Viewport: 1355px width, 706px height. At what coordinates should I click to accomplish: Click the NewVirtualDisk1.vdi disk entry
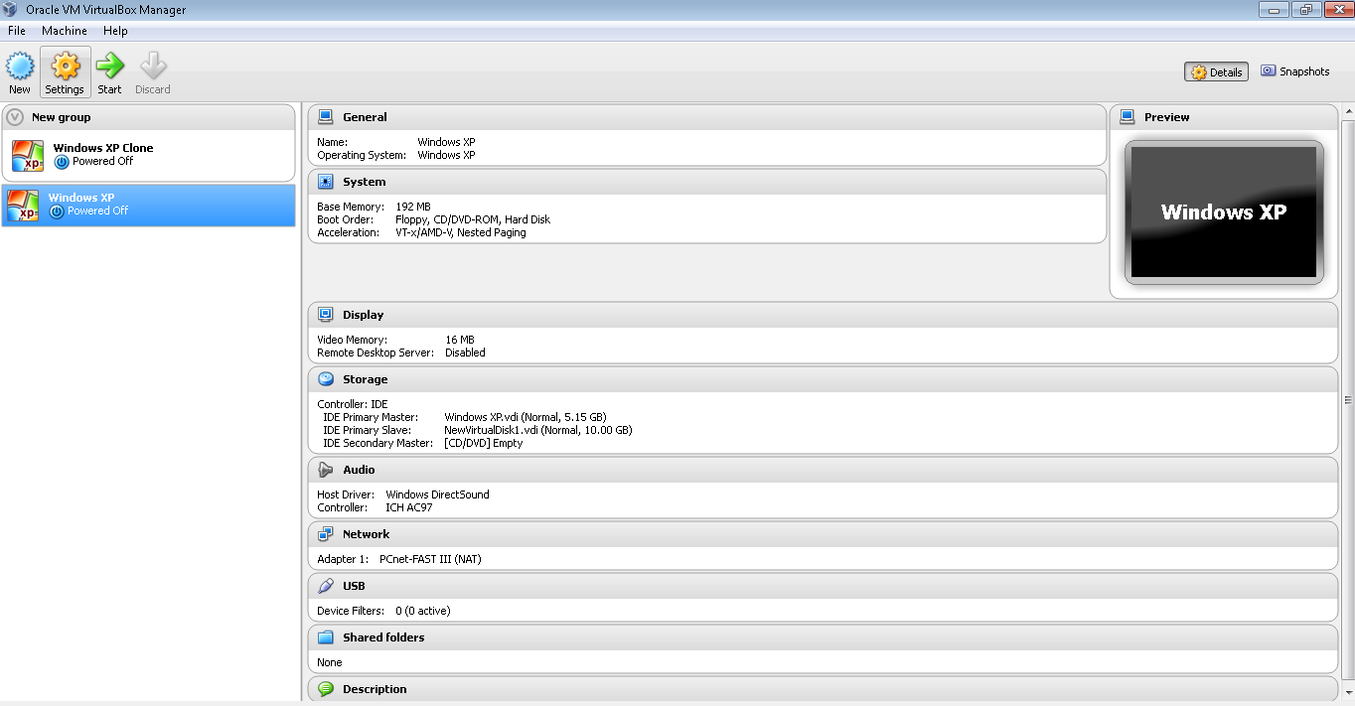pos(538,430)
